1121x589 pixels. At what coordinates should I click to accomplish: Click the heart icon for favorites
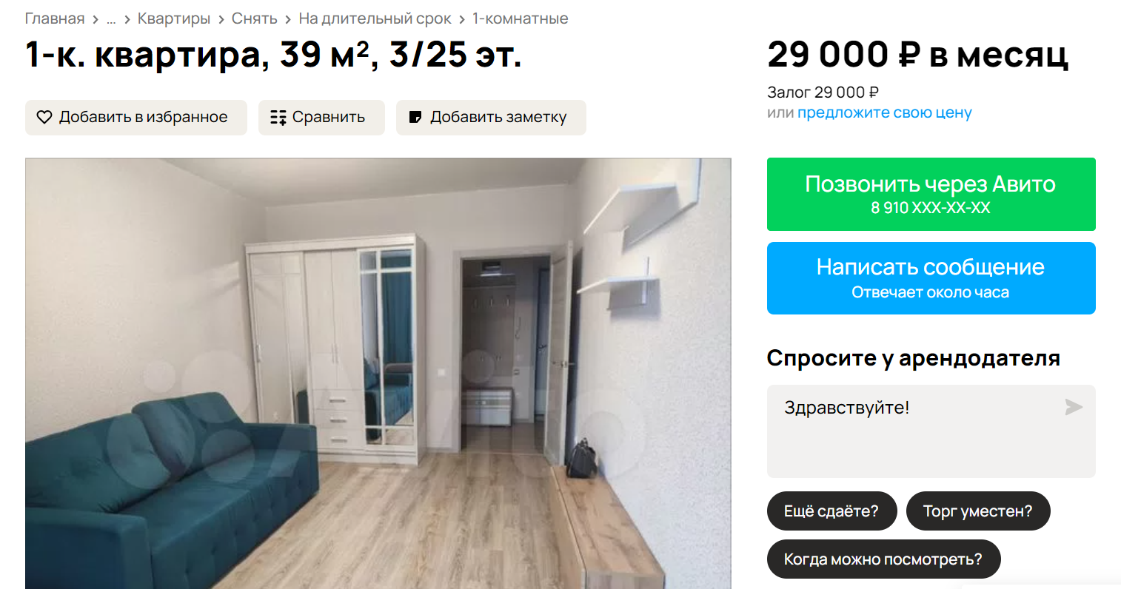[44, 117]
